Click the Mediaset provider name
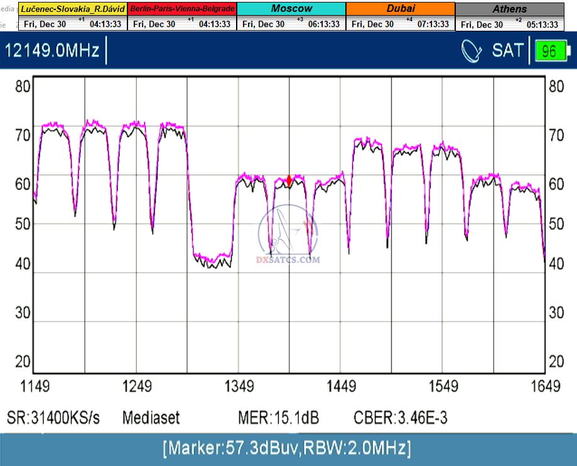This screenshot has width=577, height=466. (151, 418)
